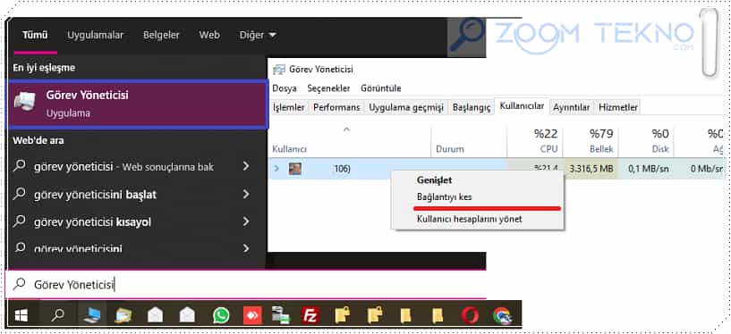Click the Görev Yöneticisi search input field

[x=246, y=284]
